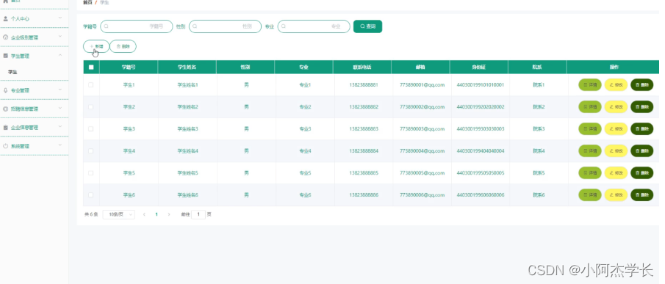Image resolution: width=665 pixels, height=284 pixels.
Task: Check the box for row 学生3
Action: pos(91,128)
